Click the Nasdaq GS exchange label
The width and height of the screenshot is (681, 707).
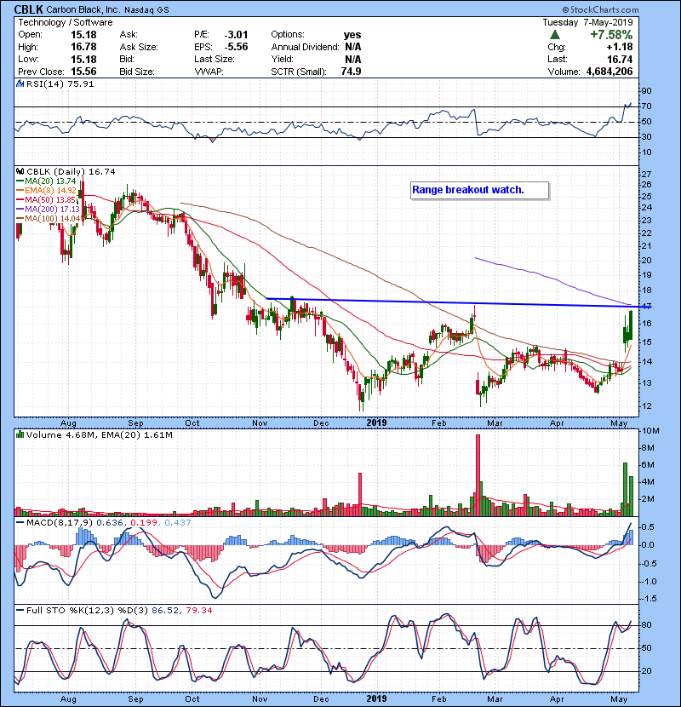click(146, 10)
